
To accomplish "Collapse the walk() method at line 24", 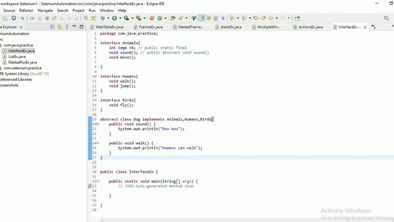I will (x=98, y=143).
